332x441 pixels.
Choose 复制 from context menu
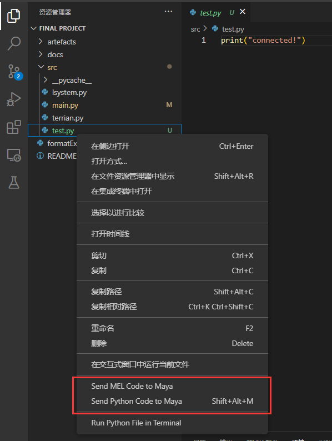point(172,270)
